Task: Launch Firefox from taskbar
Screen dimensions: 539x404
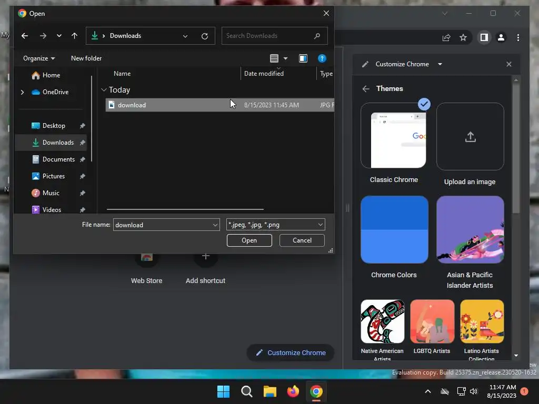Action: coord(293,391)
